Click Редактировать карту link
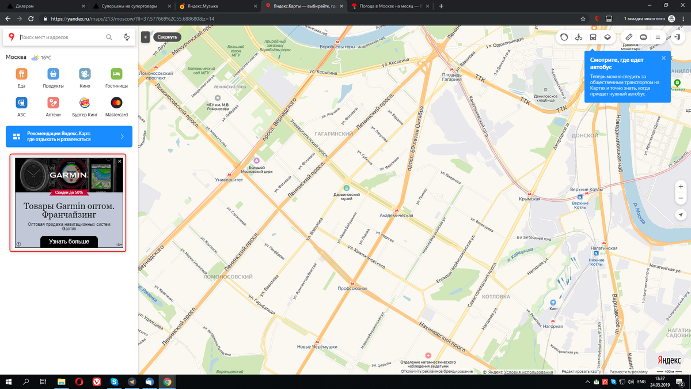Image resolution: width=691 pixels, height=389 pixels. pos(581,372)
